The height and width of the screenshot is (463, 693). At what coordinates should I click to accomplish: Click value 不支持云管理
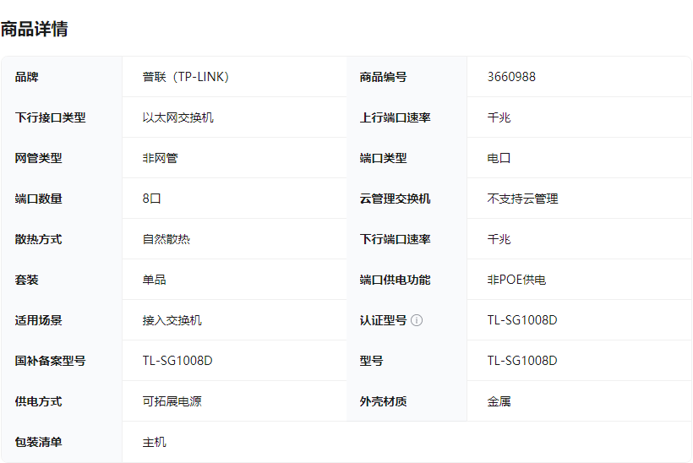coord(523,199)
